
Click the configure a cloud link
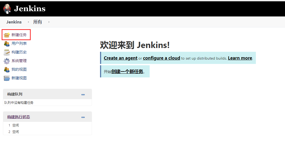click(162, 58)
